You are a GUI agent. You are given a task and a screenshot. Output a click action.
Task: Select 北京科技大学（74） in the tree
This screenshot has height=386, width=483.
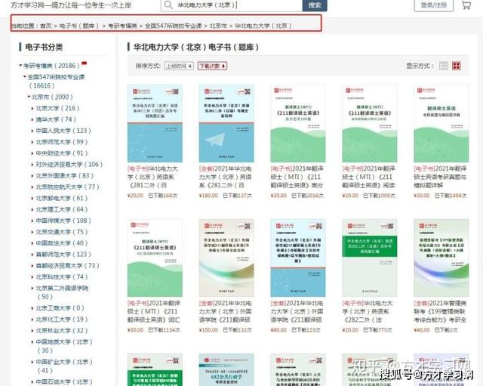pyautogui.click(x=62, y=277)
